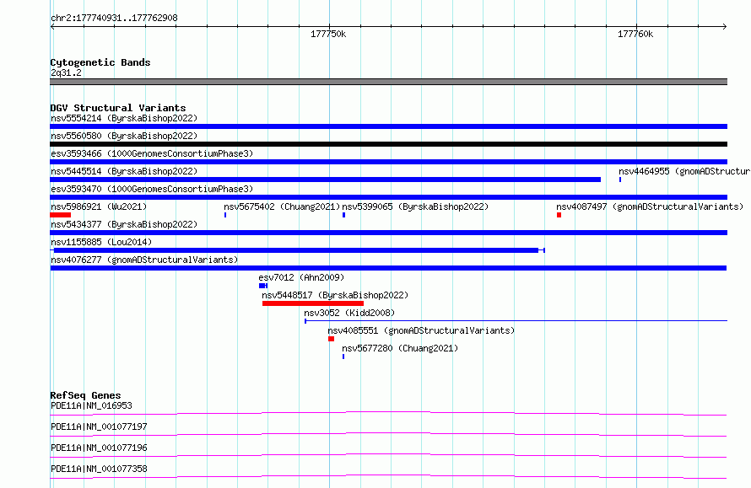Select the blue nsv5445514 variant bar

coord(325,180)
